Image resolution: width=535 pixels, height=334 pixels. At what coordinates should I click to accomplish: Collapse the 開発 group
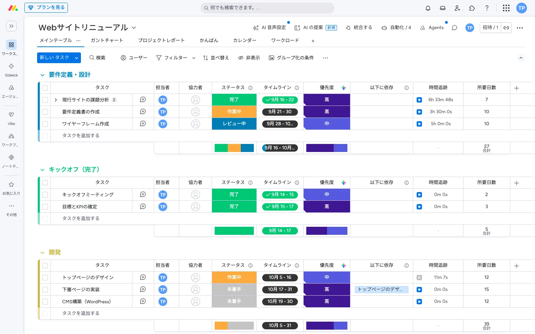[42, 253]
